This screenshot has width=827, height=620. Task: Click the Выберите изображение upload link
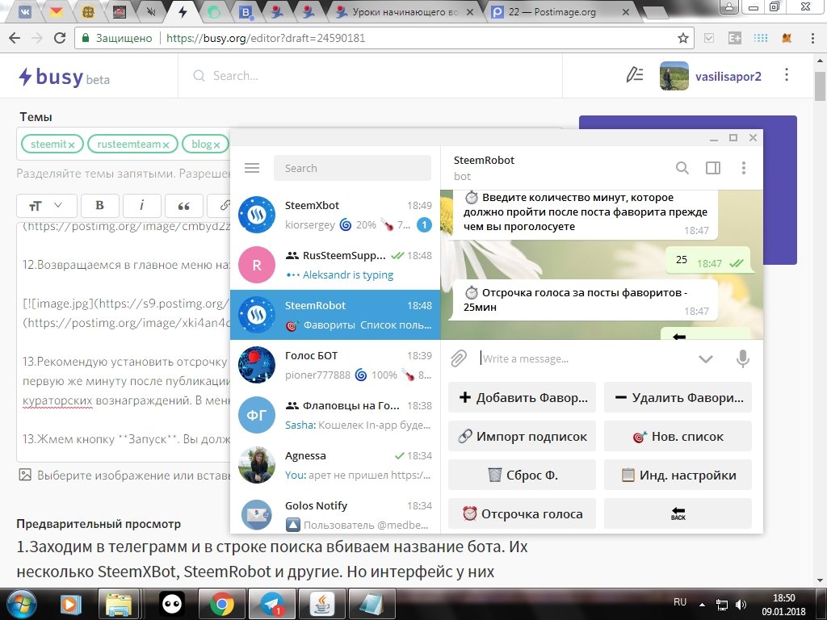124,475
